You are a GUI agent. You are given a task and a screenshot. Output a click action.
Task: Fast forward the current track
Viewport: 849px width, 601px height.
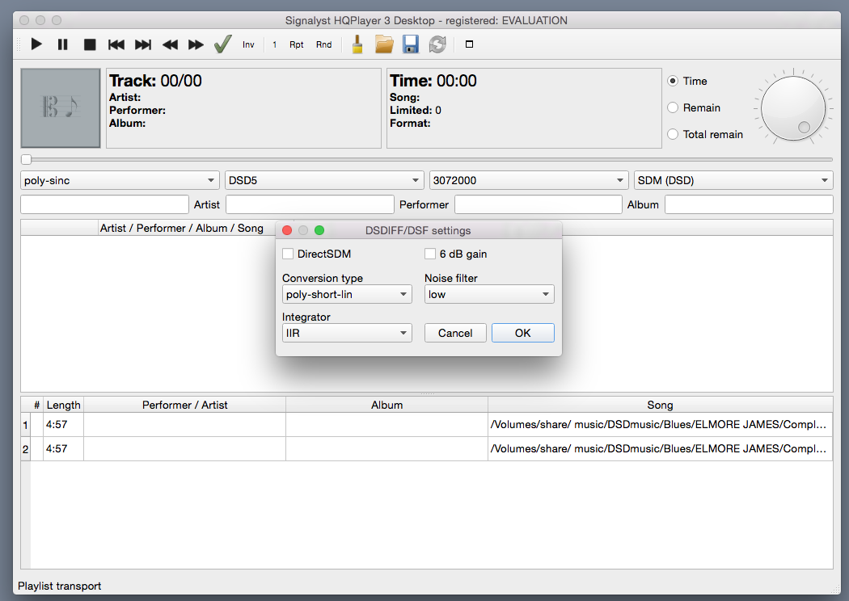tap(196, 44)
